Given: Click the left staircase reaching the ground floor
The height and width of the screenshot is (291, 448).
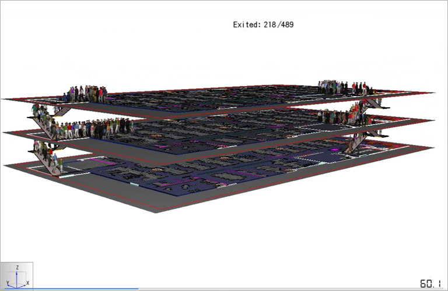Looking at the screenshot, I should coord(46,159).
